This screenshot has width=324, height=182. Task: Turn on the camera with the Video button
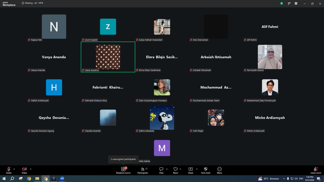pyautogui.click(x=24, y=170)
